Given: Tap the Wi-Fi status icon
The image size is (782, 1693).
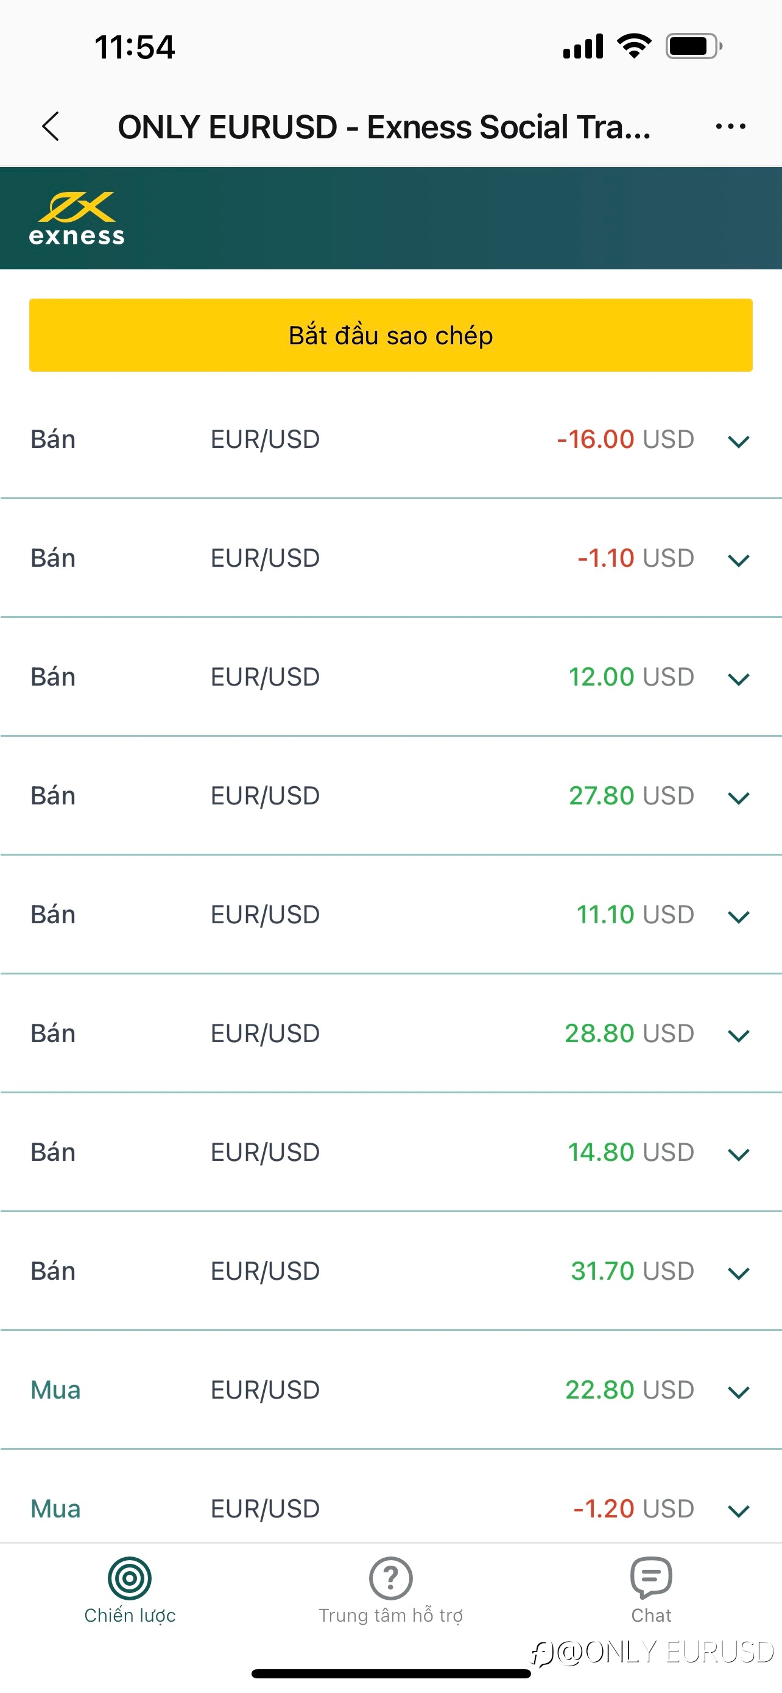Looking at the screenshot, I should (633, 46).
